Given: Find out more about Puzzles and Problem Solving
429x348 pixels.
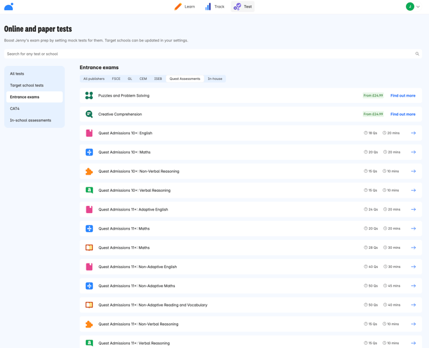Looking at the screenshot, I should (x=403, y=95).
